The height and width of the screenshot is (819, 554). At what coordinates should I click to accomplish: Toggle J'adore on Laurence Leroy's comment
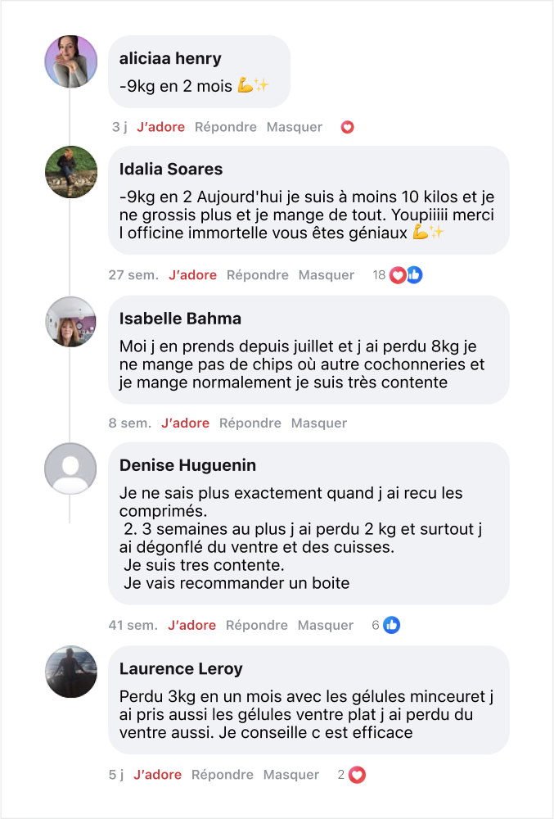coord(157,775)
